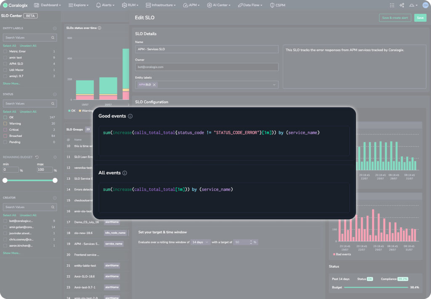Open the Explore menu

tap(78, 5)
